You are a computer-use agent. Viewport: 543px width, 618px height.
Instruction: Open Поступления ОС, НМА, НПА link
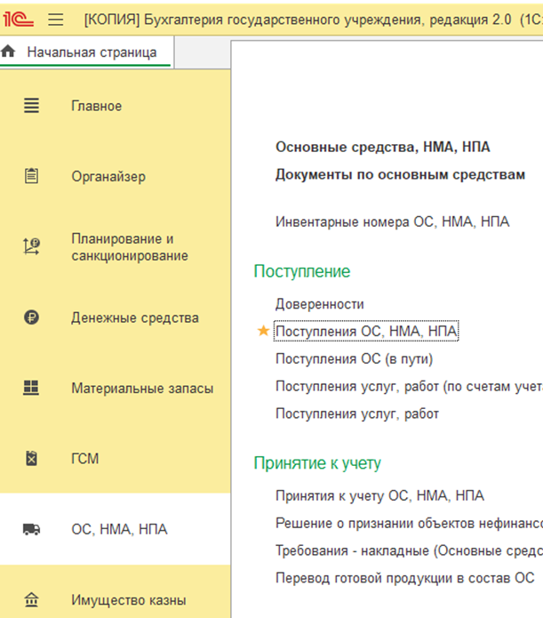366,332
